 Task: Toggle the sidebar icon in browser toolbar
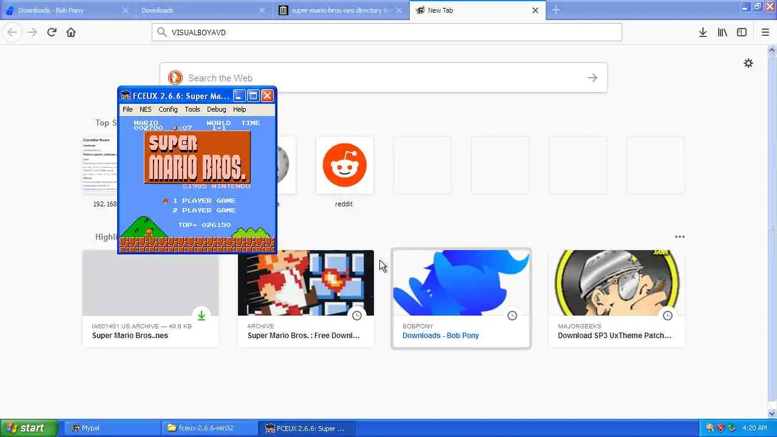pyautogui.click(x=742, y=32)
